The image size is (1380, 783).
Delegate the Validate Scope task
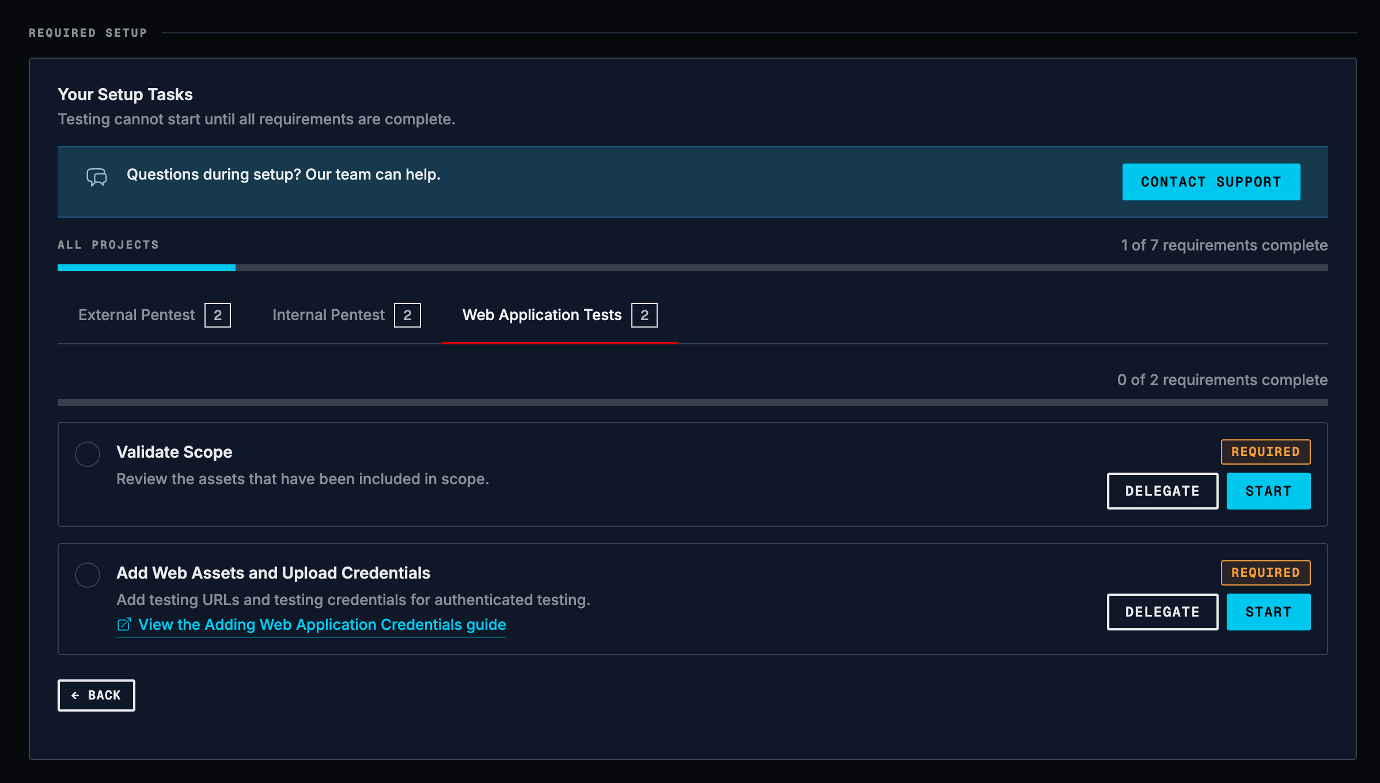click(x=1162, y=491)
